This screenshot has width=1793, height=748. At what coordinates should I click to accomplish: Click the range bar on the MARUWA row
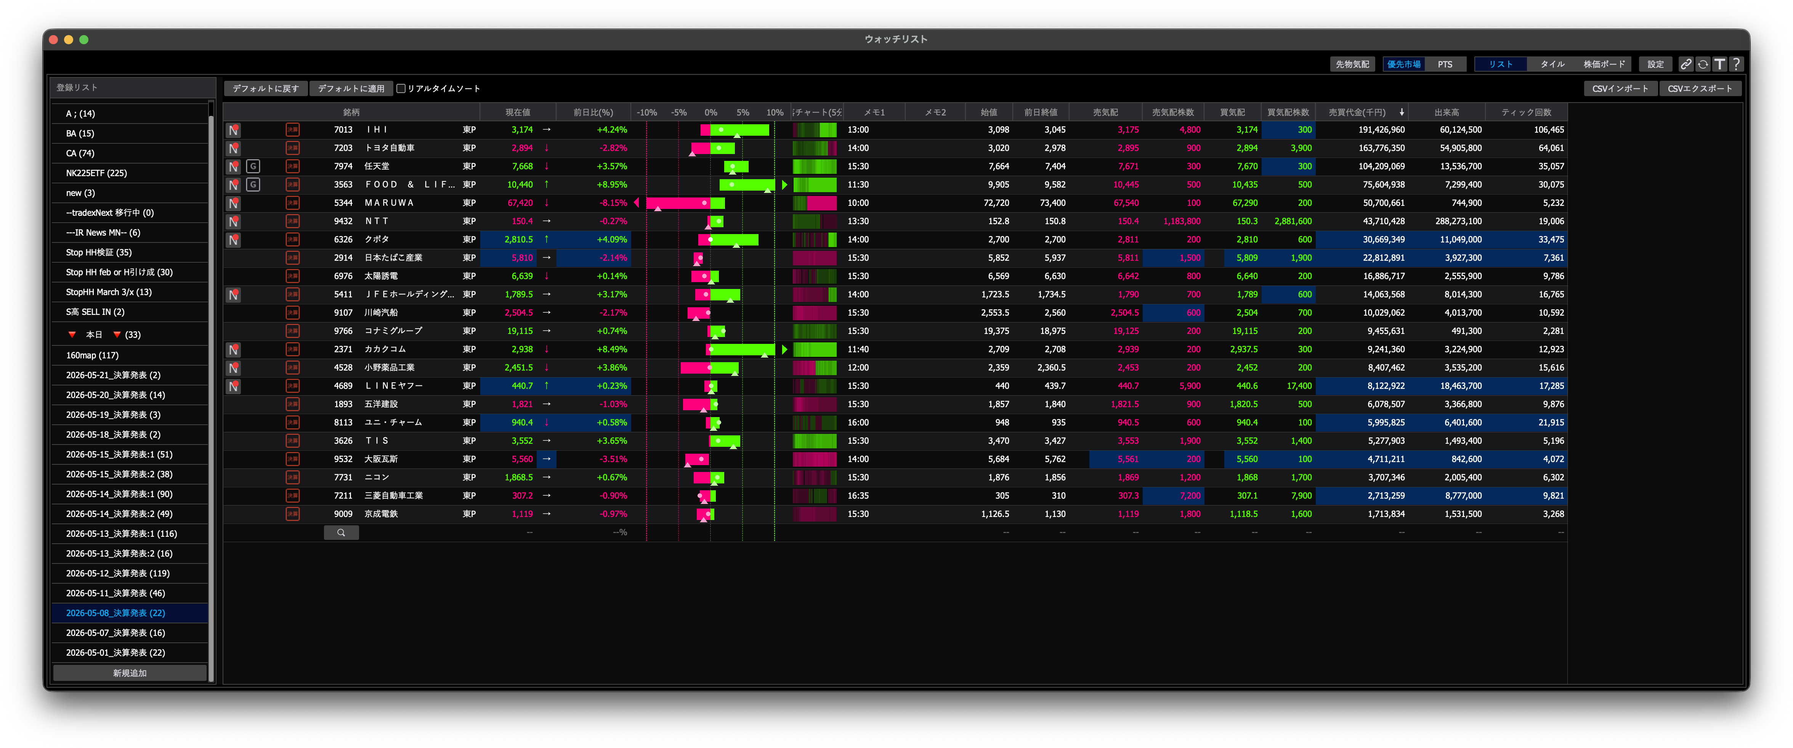(x=686, y=203)
